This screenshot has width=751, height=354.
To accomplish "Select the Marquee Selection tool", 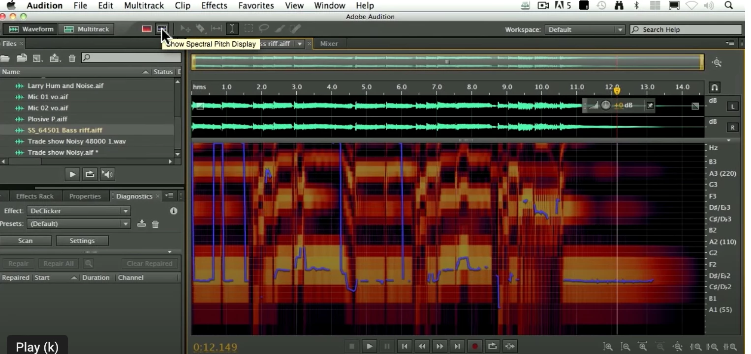I will pyautogui.click(x=249, y=29).
